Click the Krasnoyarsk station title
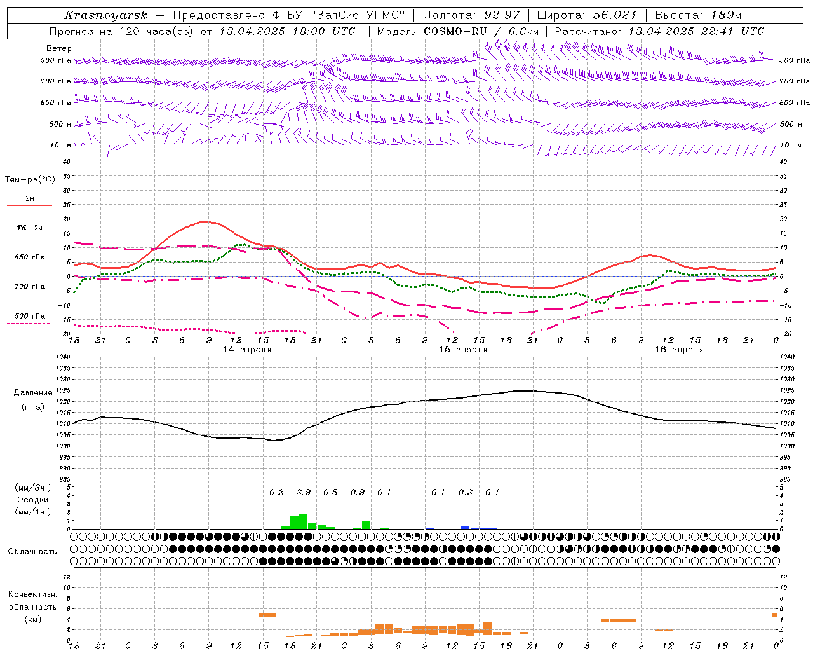Viewport: 813px width, 651px height. tap(106, 15)
